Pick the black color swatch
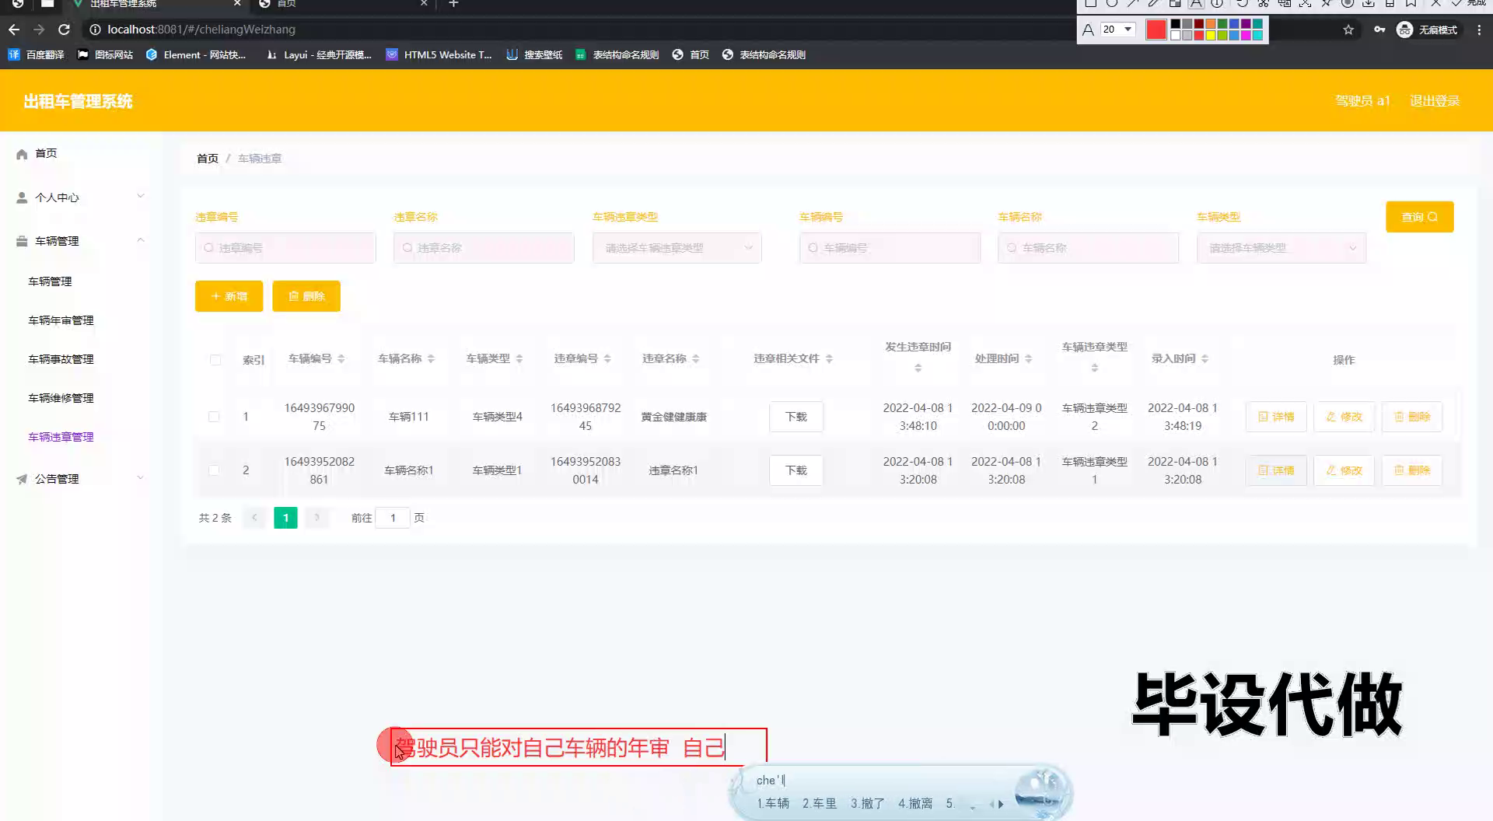The width and height of the screenshot is (1493, 821). [1175, 24]
